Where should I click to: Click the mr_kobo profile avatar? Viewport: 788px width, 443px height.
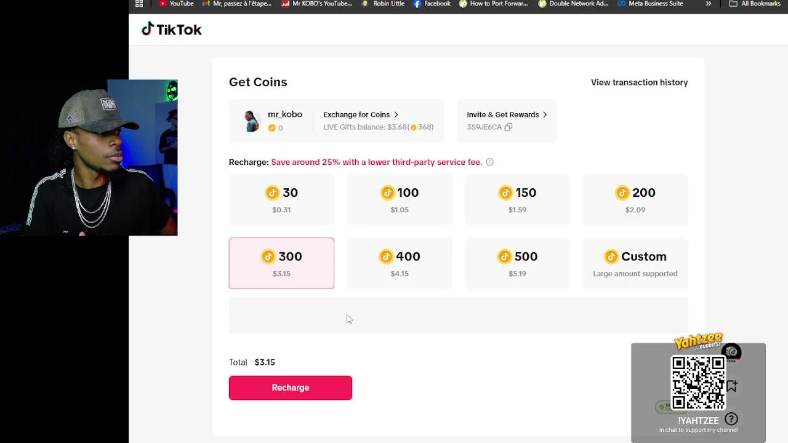tap(251, 121)
